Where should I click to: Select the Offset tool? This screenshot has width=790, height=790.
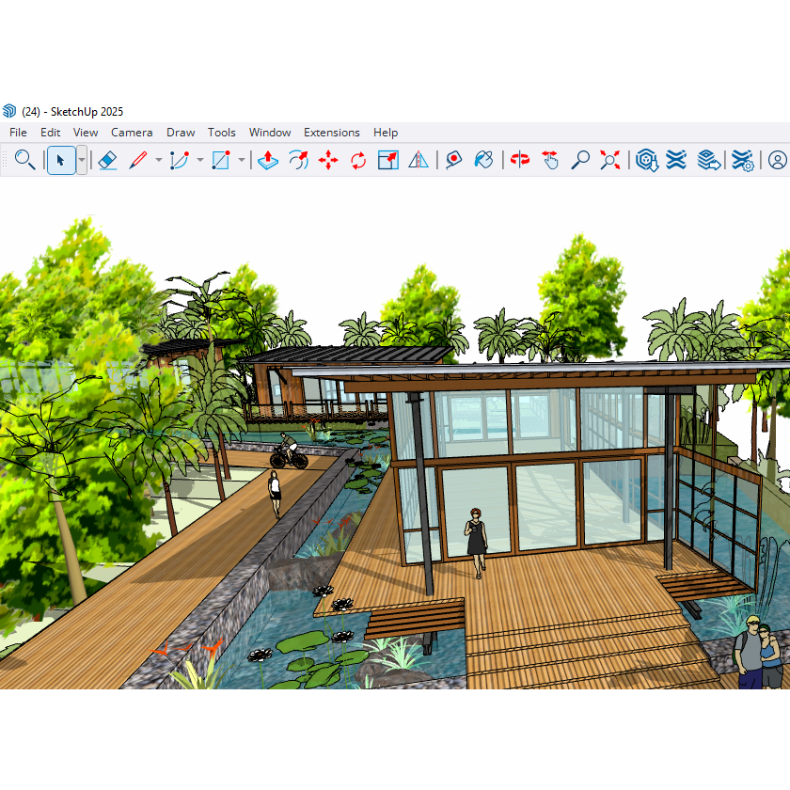tap(298, 160)
